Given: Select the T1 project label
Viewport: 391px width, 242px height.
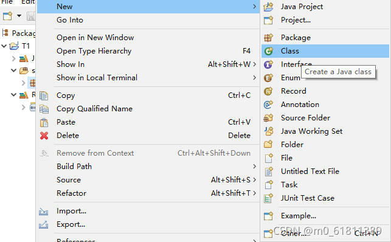Looking at the screenshot, I should click(x=26, y=46).
